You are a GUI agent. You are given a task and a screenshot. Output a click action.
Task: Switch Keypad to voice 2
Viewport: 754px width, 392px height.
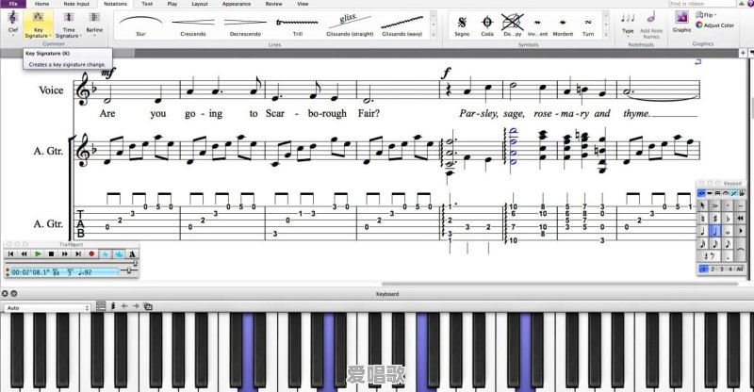(713, 269)
